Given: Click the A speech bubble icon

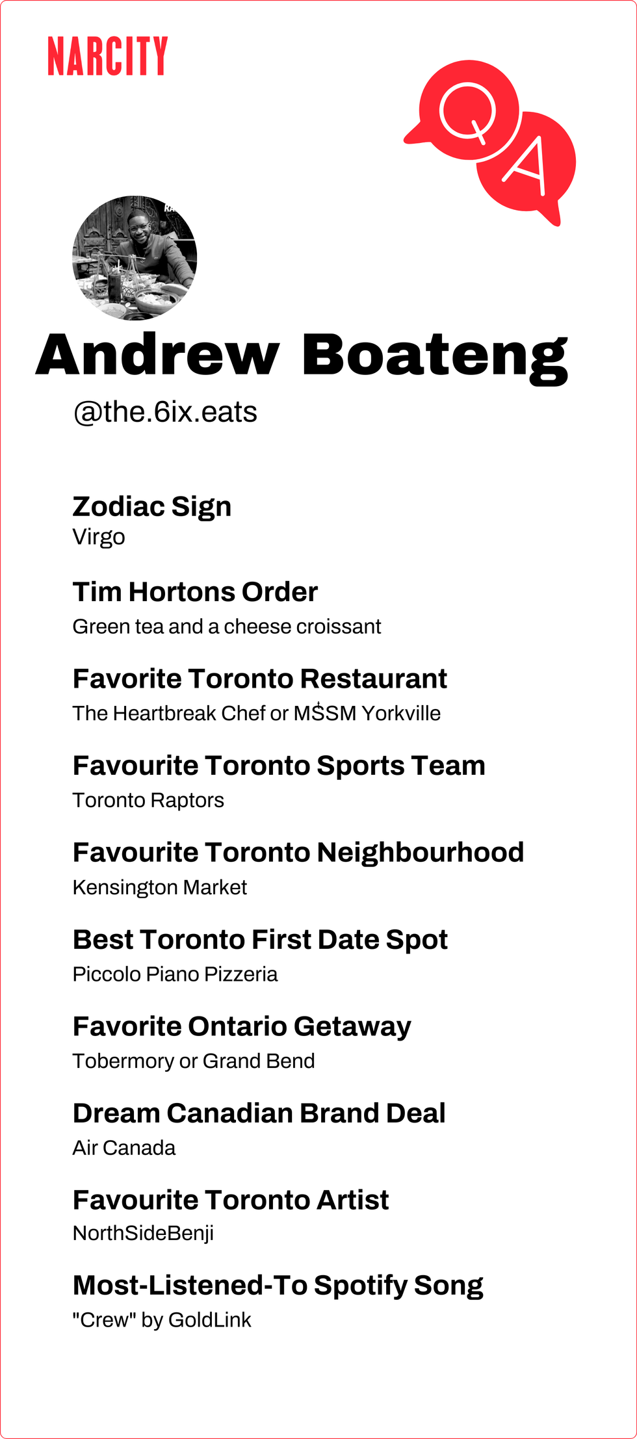Looking at the screenshot, I should (x=528, y=162).
